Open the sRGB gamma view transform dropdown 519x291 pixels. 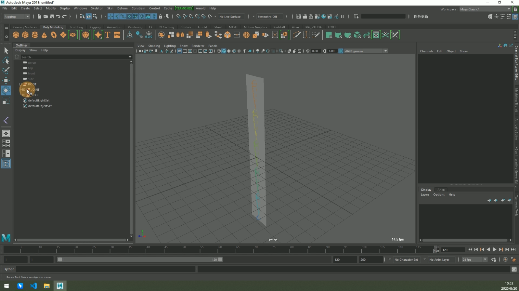385,51
